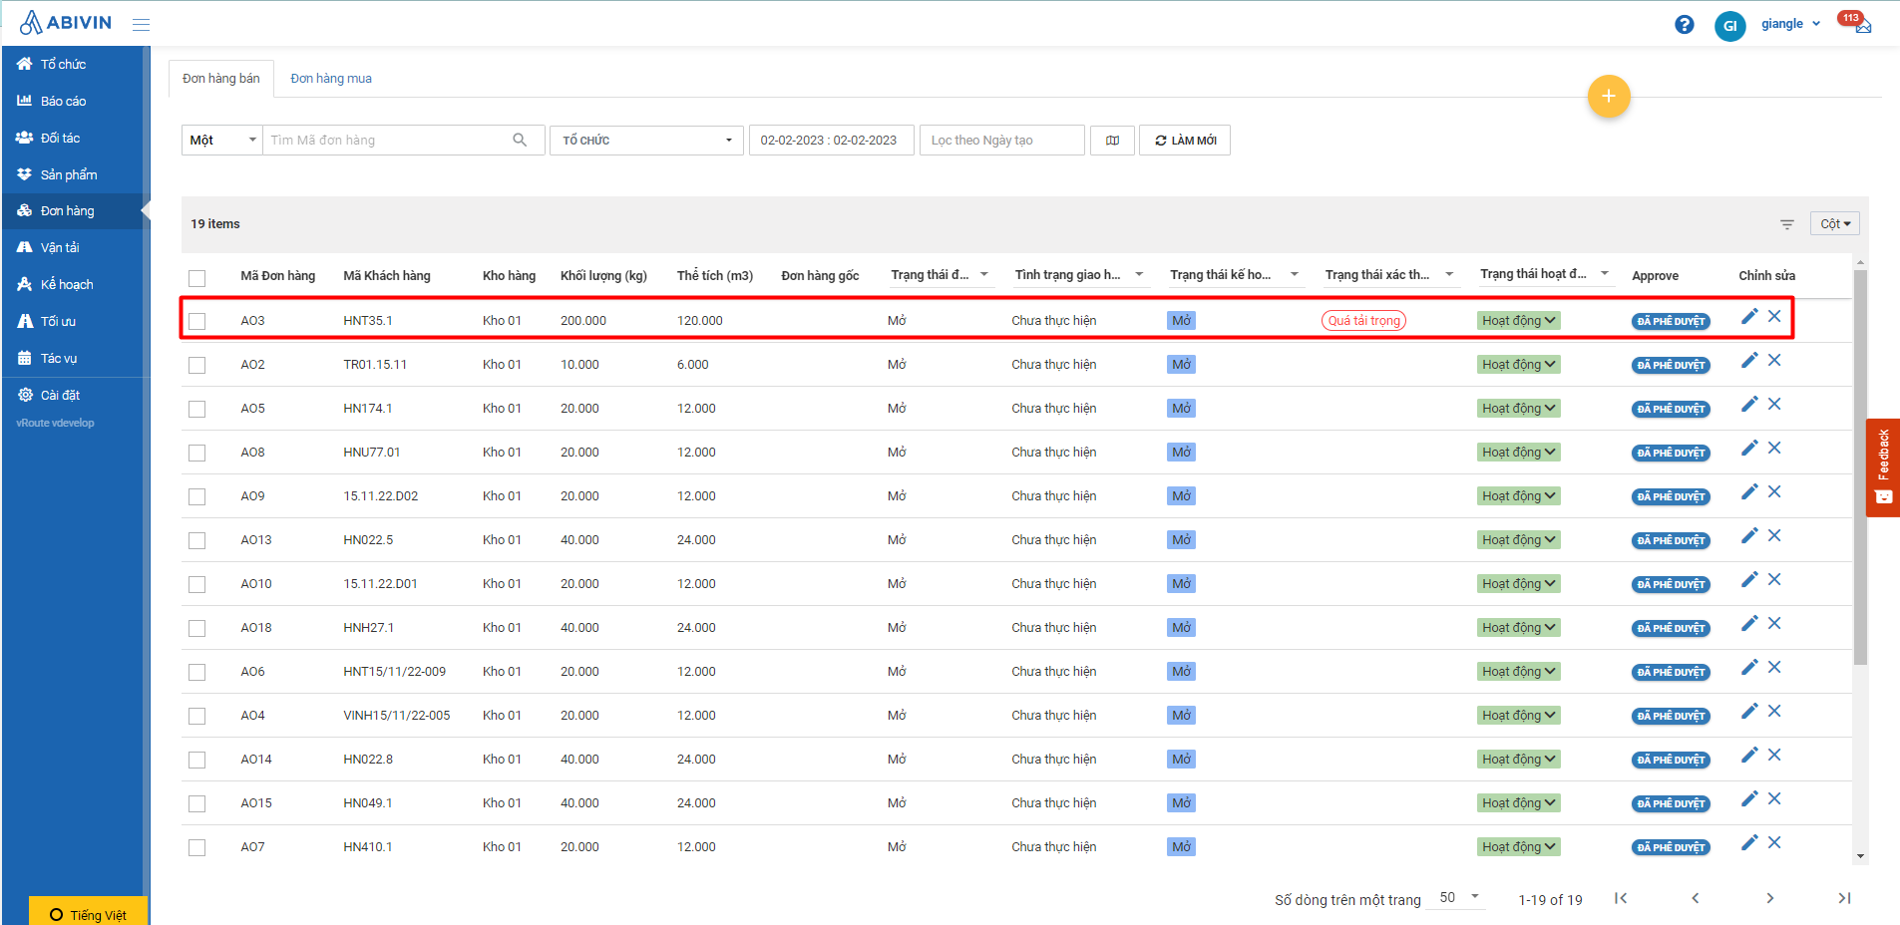Viewport: 1900px width, 925px height.
Task: Focus the Lọc theo Ngày tạo field
Action: coord(1001,141)
